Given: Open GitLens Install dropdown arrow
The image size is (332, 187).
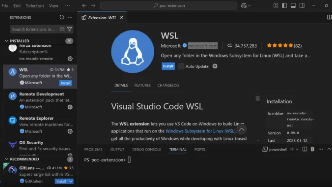Looking at the screenshot, I should click(x=71, y=181).
